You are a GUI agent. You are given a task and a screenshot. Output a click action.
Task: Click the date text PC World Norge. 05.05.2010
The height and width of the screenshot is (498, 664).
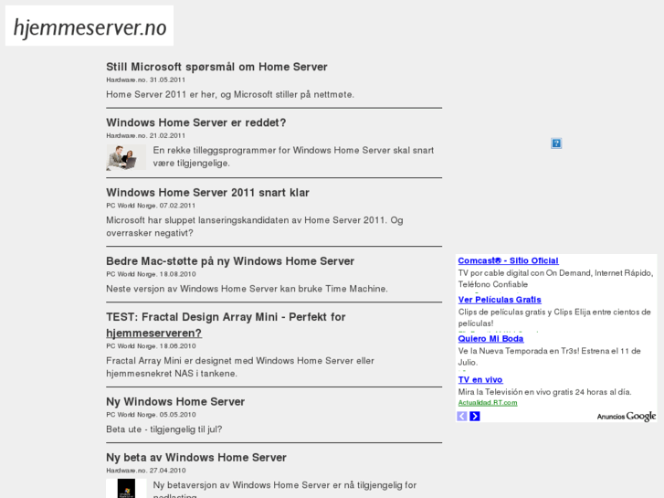point(151,415)
